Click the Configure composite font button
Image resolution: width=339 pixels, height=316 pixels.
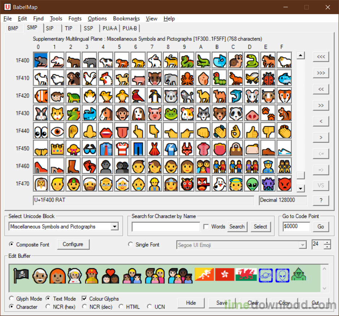(x=73, y=244)
